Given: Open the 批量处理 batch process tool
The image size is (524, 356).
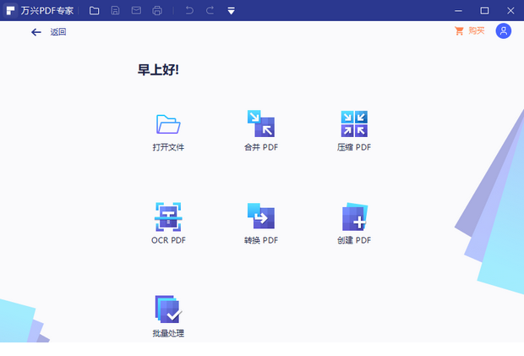Looking at the screenshot, I should click(168, 309).
